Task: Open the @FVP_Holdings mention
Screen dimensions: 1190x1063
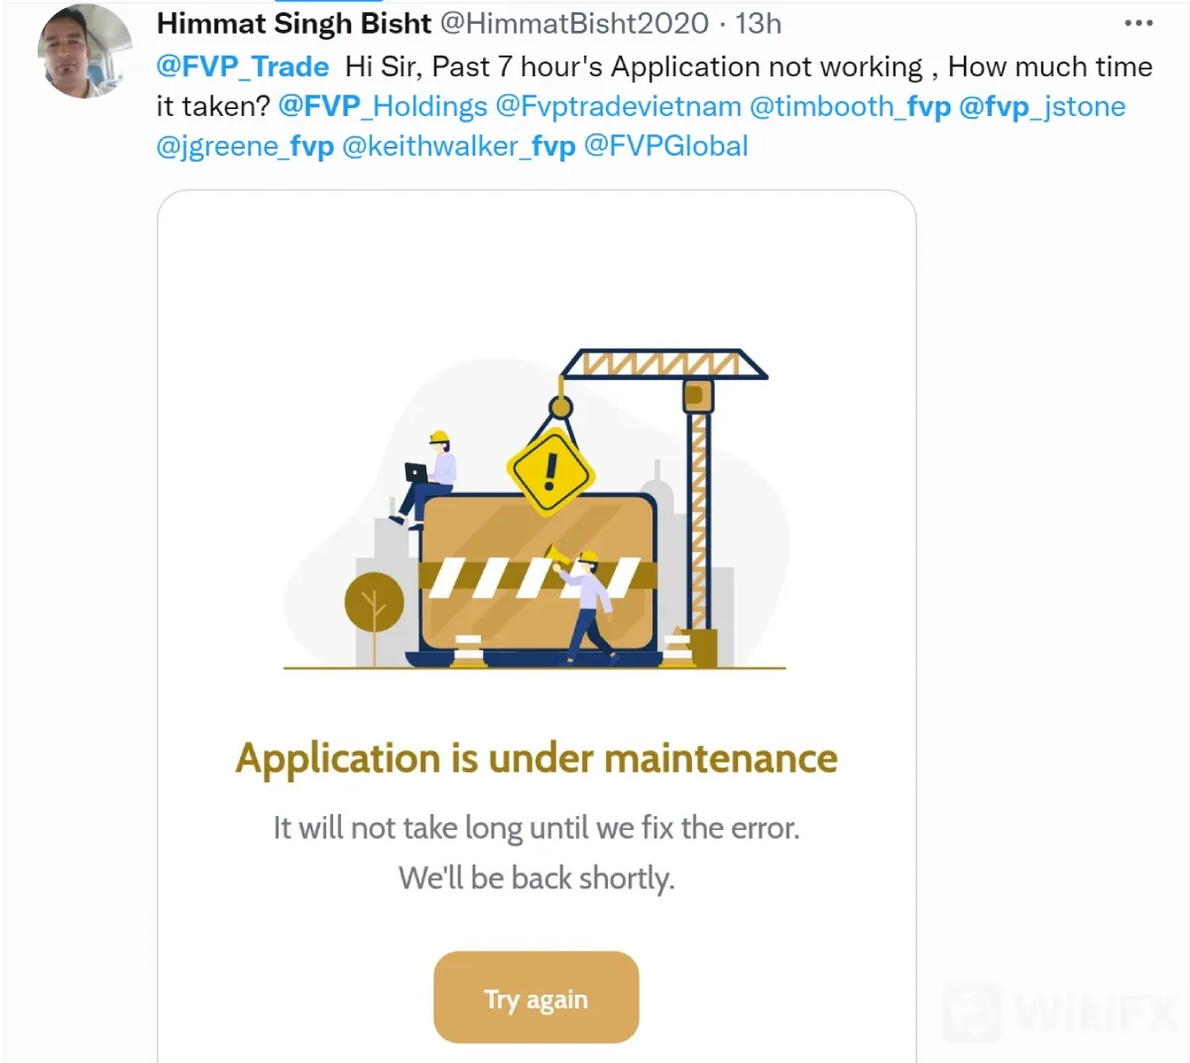Action: (383, 107)
